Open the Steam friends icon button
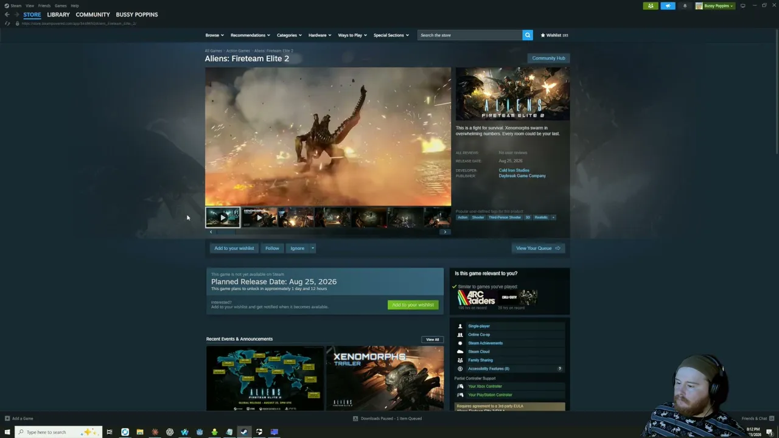Image resolution: width=779 pixels, height=438 pixels. (651, 6)
